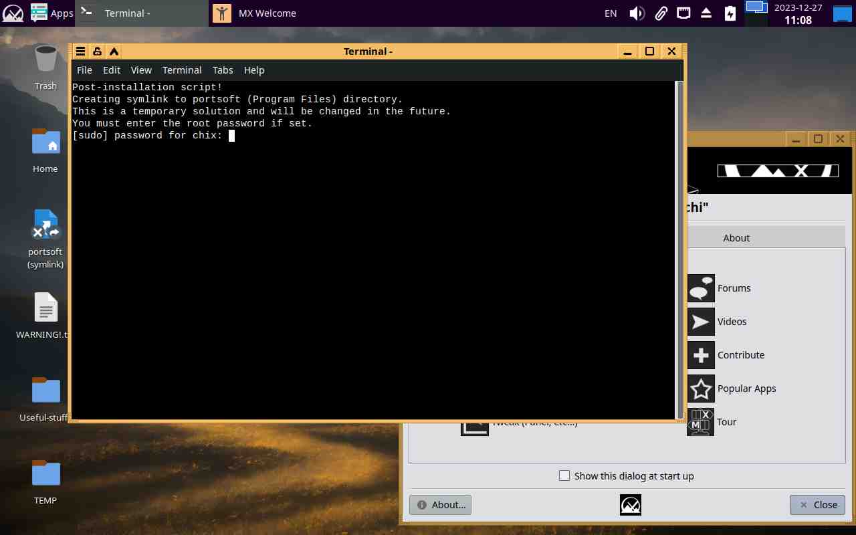The width and height of the screenshot is (856, 535).
Task: Switch to the About tab in MX Welcome
Action: pyautogui.click(x=736, y=238)
